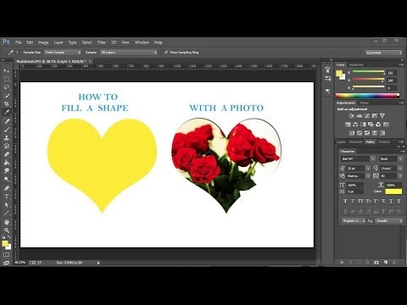Viewport: 407px width, 305px height.
Task: Select the Spot Healing Brush tool
Action: 7,121
